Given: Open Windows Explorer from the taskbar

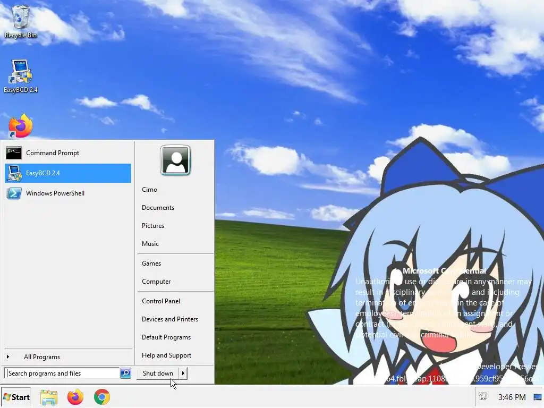Looking at the screenshot, I should 48,397.
